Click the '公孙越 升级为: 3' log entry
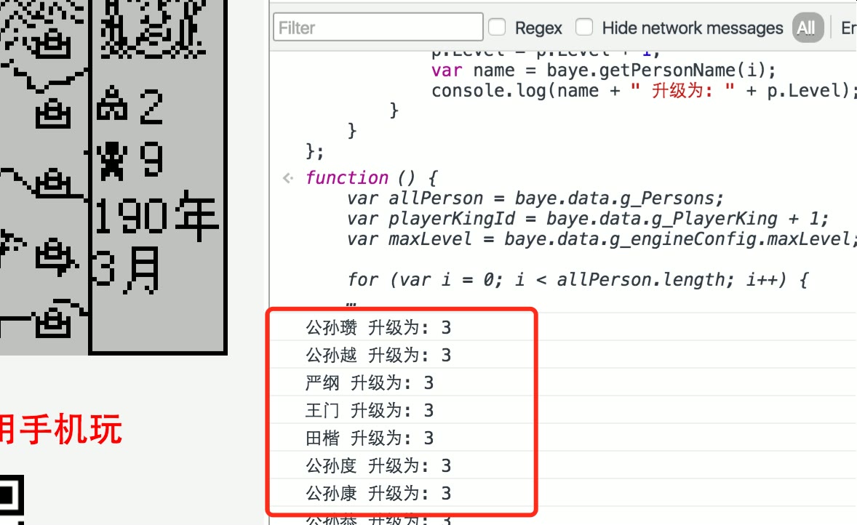 tap(378, 355)
